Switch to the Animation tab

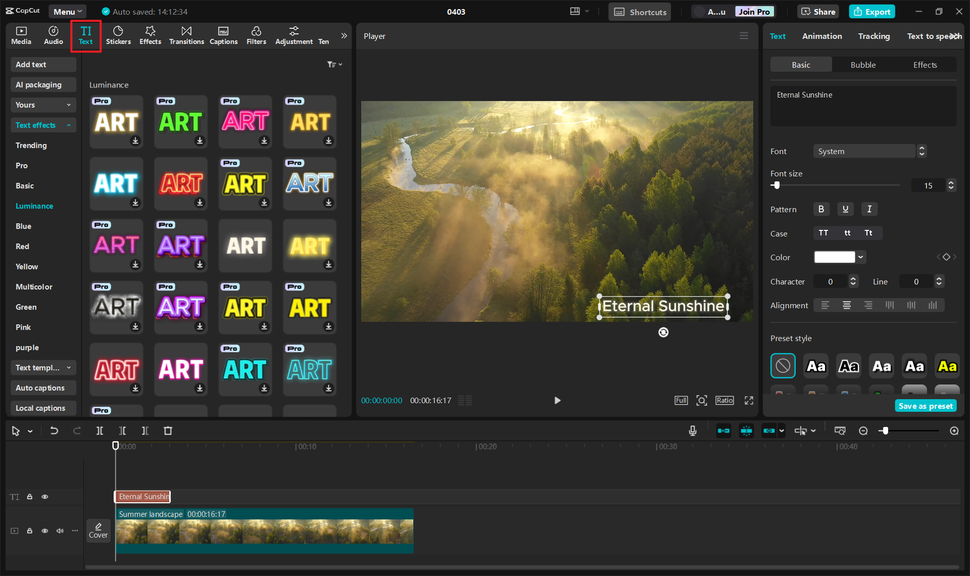coord(822,36)
